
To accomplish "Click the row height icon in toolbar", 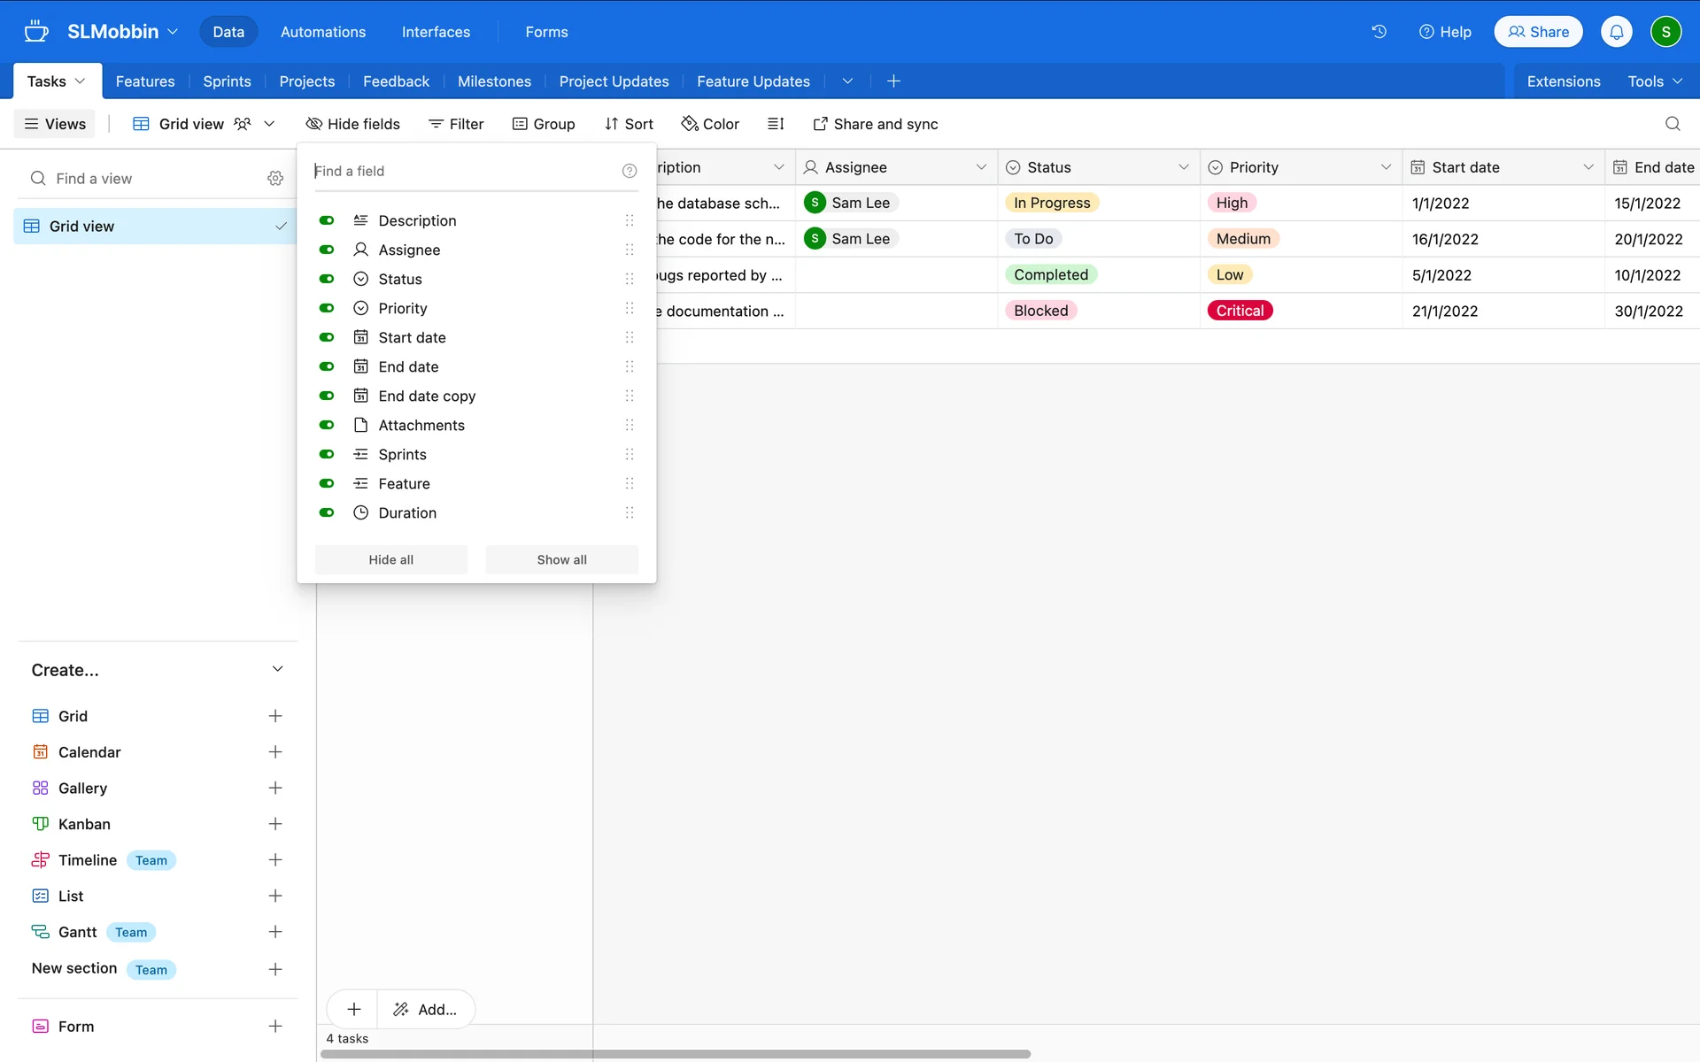I will tap(776, 124).
